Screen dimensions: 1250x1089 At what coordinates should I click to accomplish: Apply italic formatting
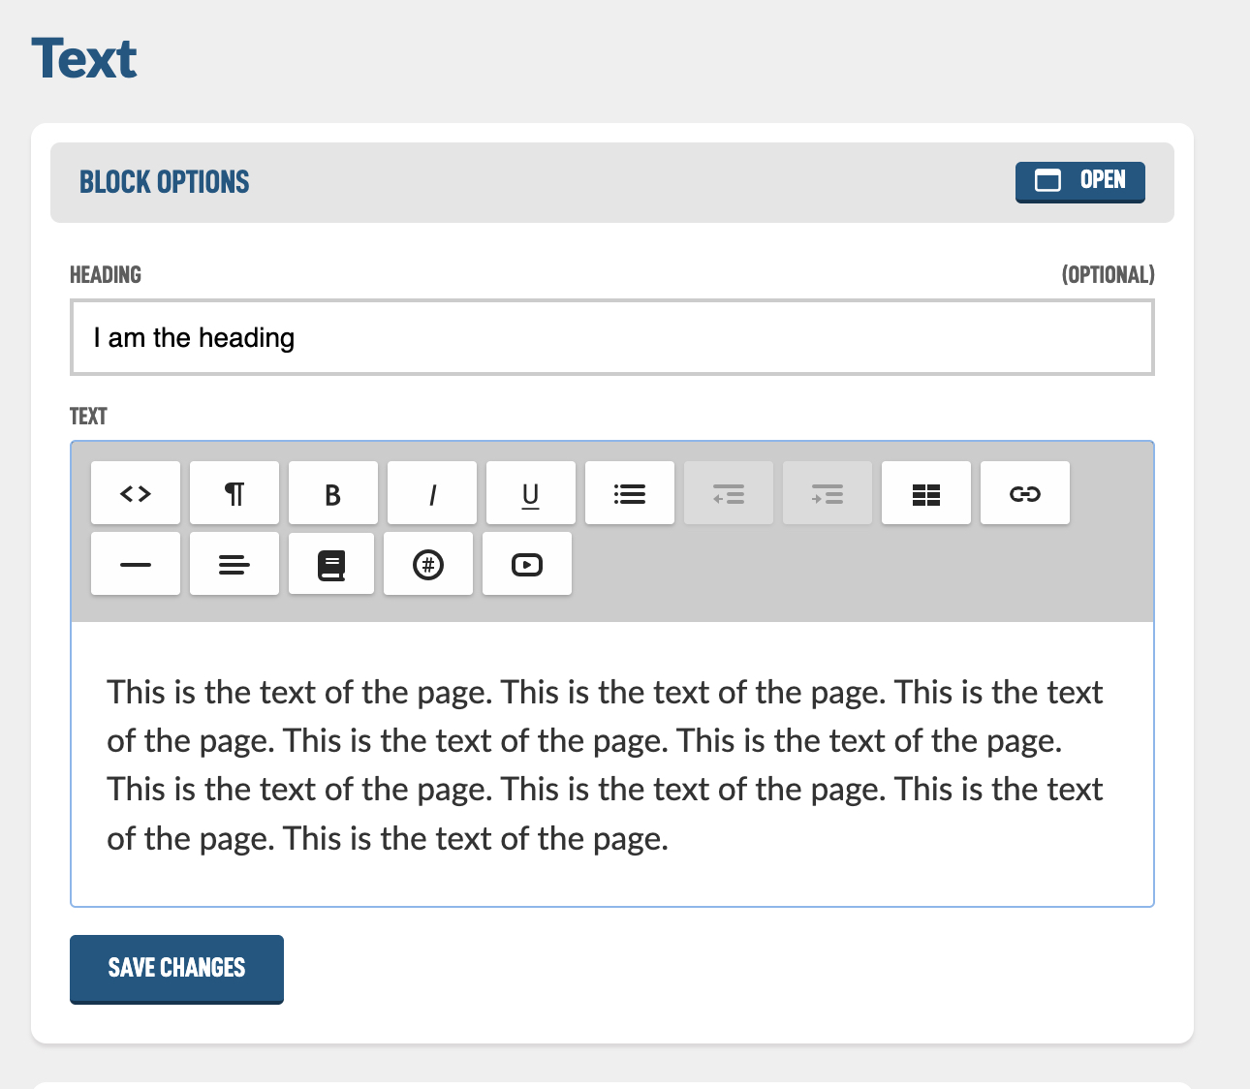pyautogui.click(x=432, y=493)
